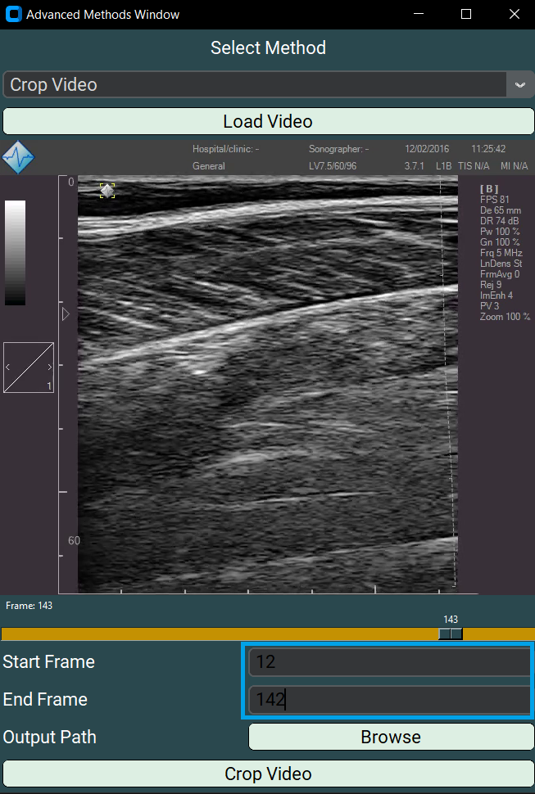
Task: Open the Crop Video method combo box
Action: coord(254,85)
